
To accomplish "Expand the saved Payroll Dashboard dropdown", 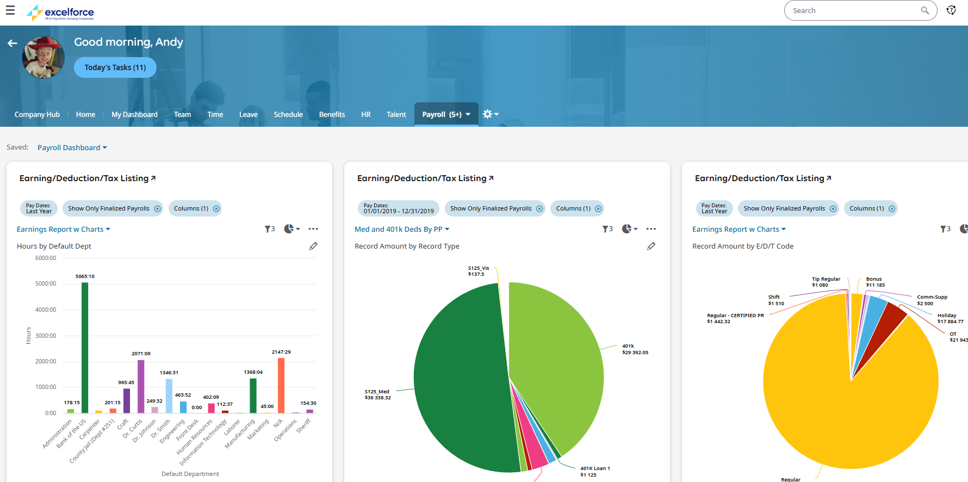I will click(x=72, y=147).
